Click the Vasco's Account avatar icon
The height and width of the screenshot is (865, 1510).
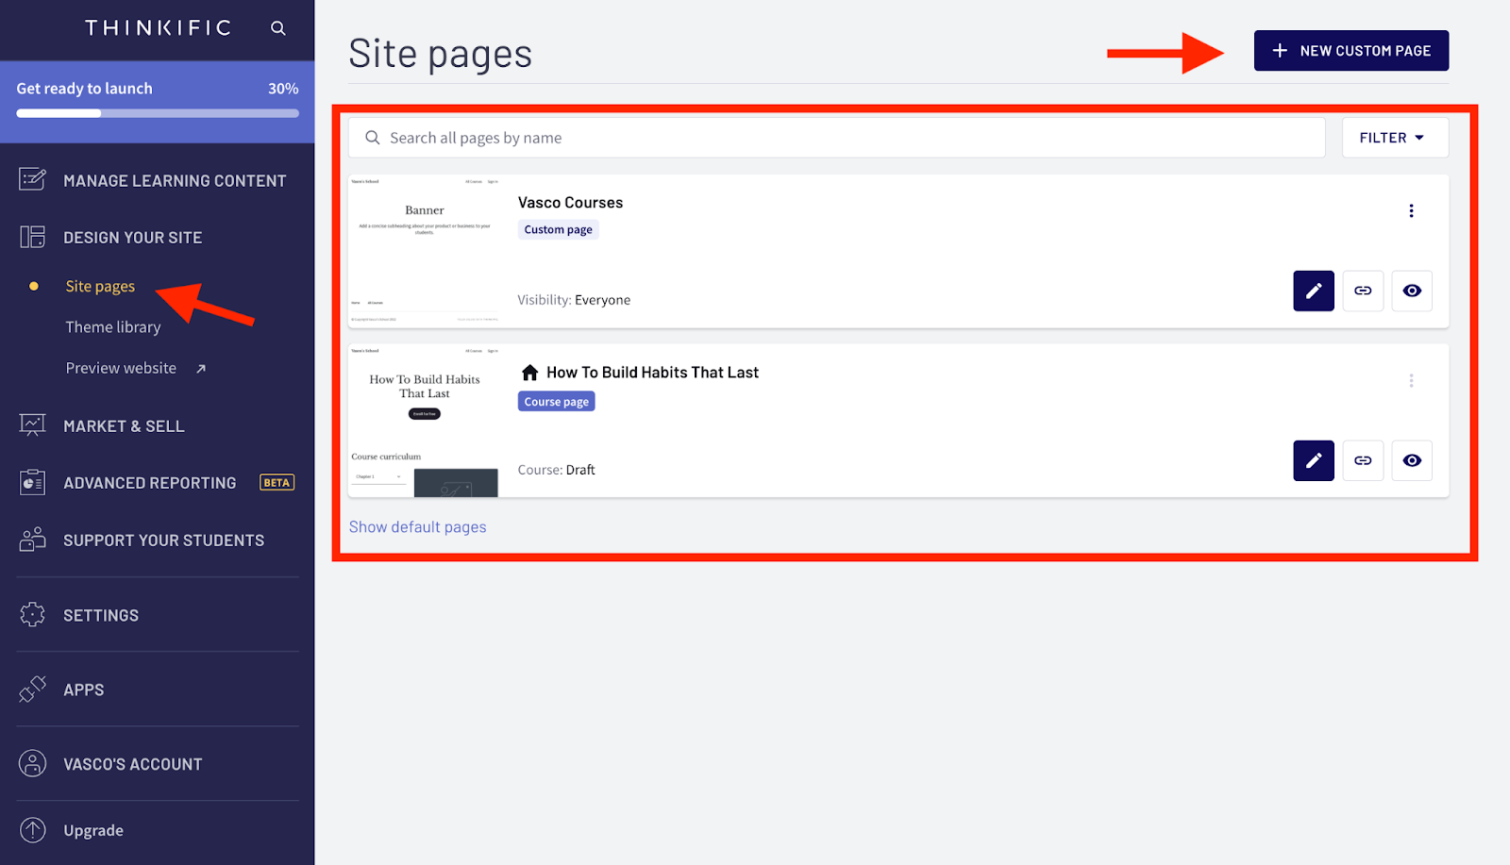[x=32, y=763]
